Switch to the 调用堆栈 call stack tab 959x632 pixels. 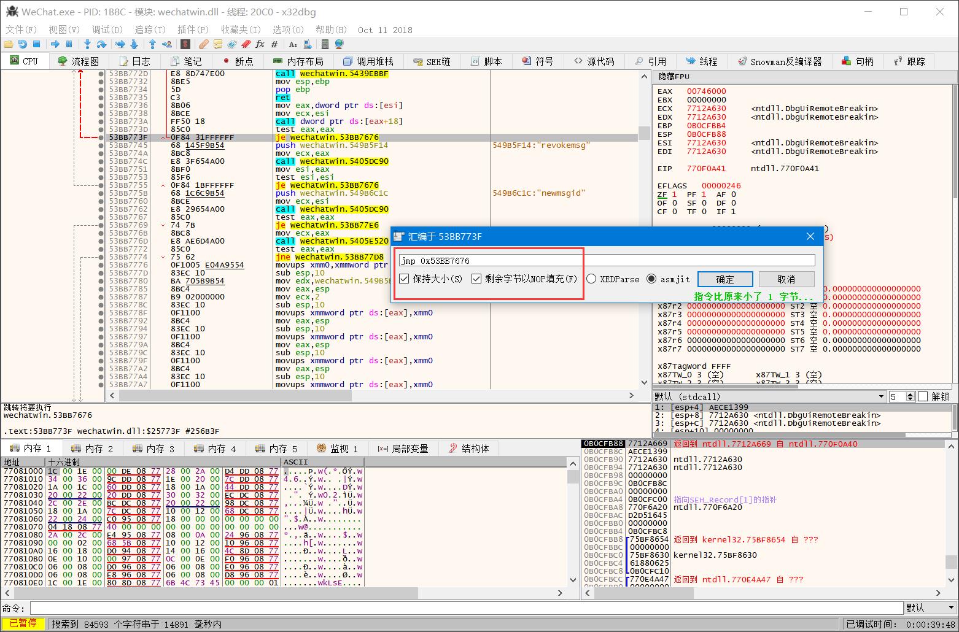pos(368,61)
